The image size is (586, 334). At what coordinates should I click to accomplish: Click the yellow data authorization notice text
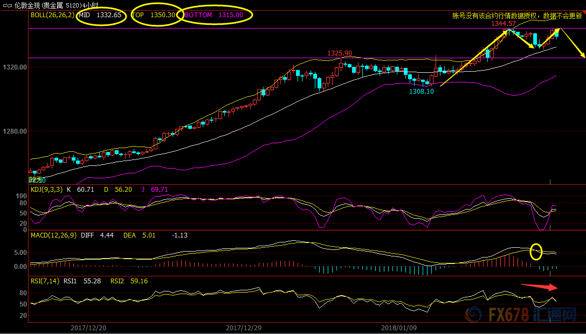click(516, 16)
